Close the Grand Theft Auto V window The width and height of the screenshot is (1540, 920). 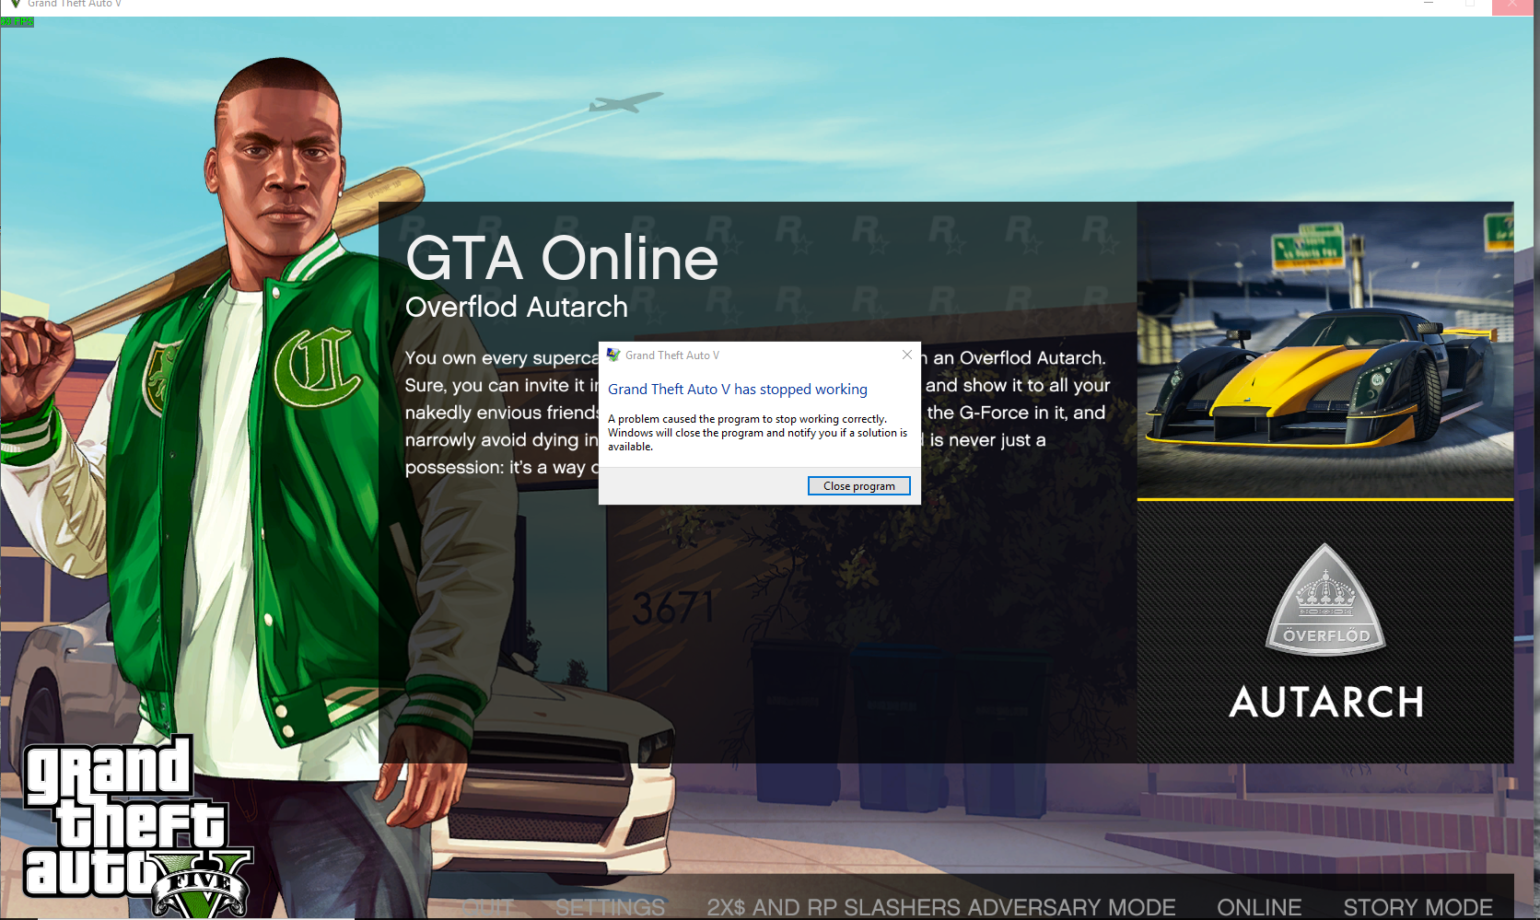pos(1511,5)
